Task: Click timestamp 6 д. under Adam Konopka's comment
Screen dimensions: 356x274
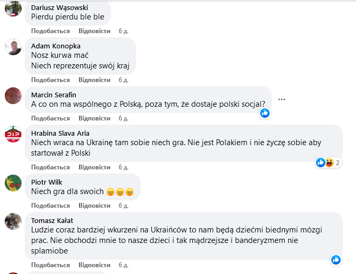Action: pyautogui.click(x=124, y=80)
